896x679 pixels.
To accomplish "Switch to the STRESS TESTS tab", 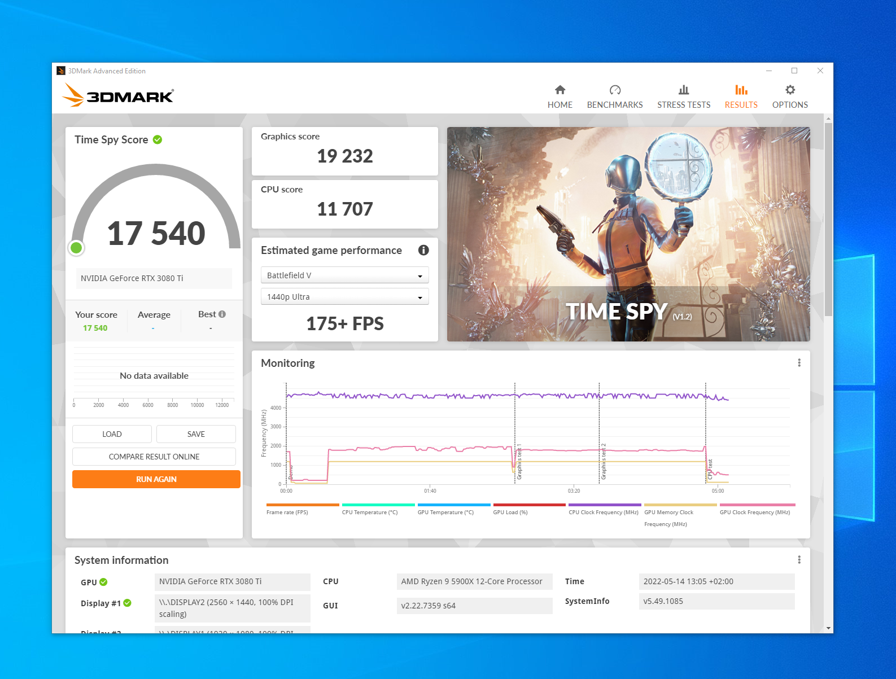I will [684, 105].
